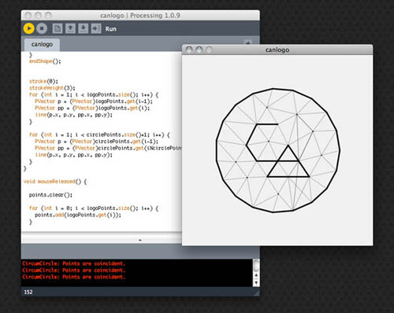Click the Open sketch toolbar icon
This screenshot has height=313, width=394.
pyautogui.click(x=70, y=28)
